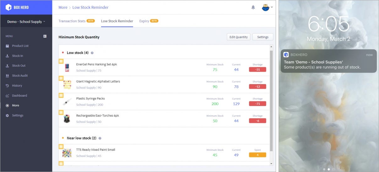Switch to Transaction Stats tab
Viewport: 379px width, 172px height.
[77, 21]
